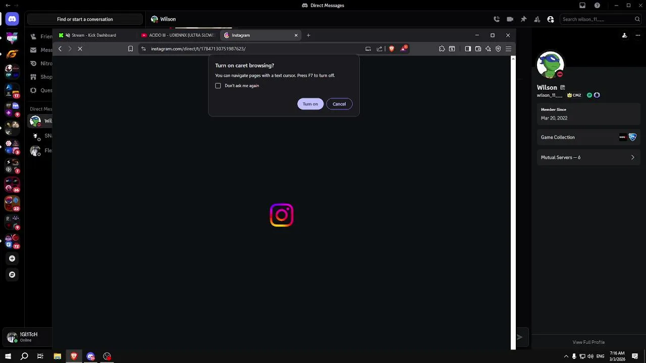This screenshot has height=363, width=646.
Task: Open a new browser tab
Action: click(x=308, y=35)
